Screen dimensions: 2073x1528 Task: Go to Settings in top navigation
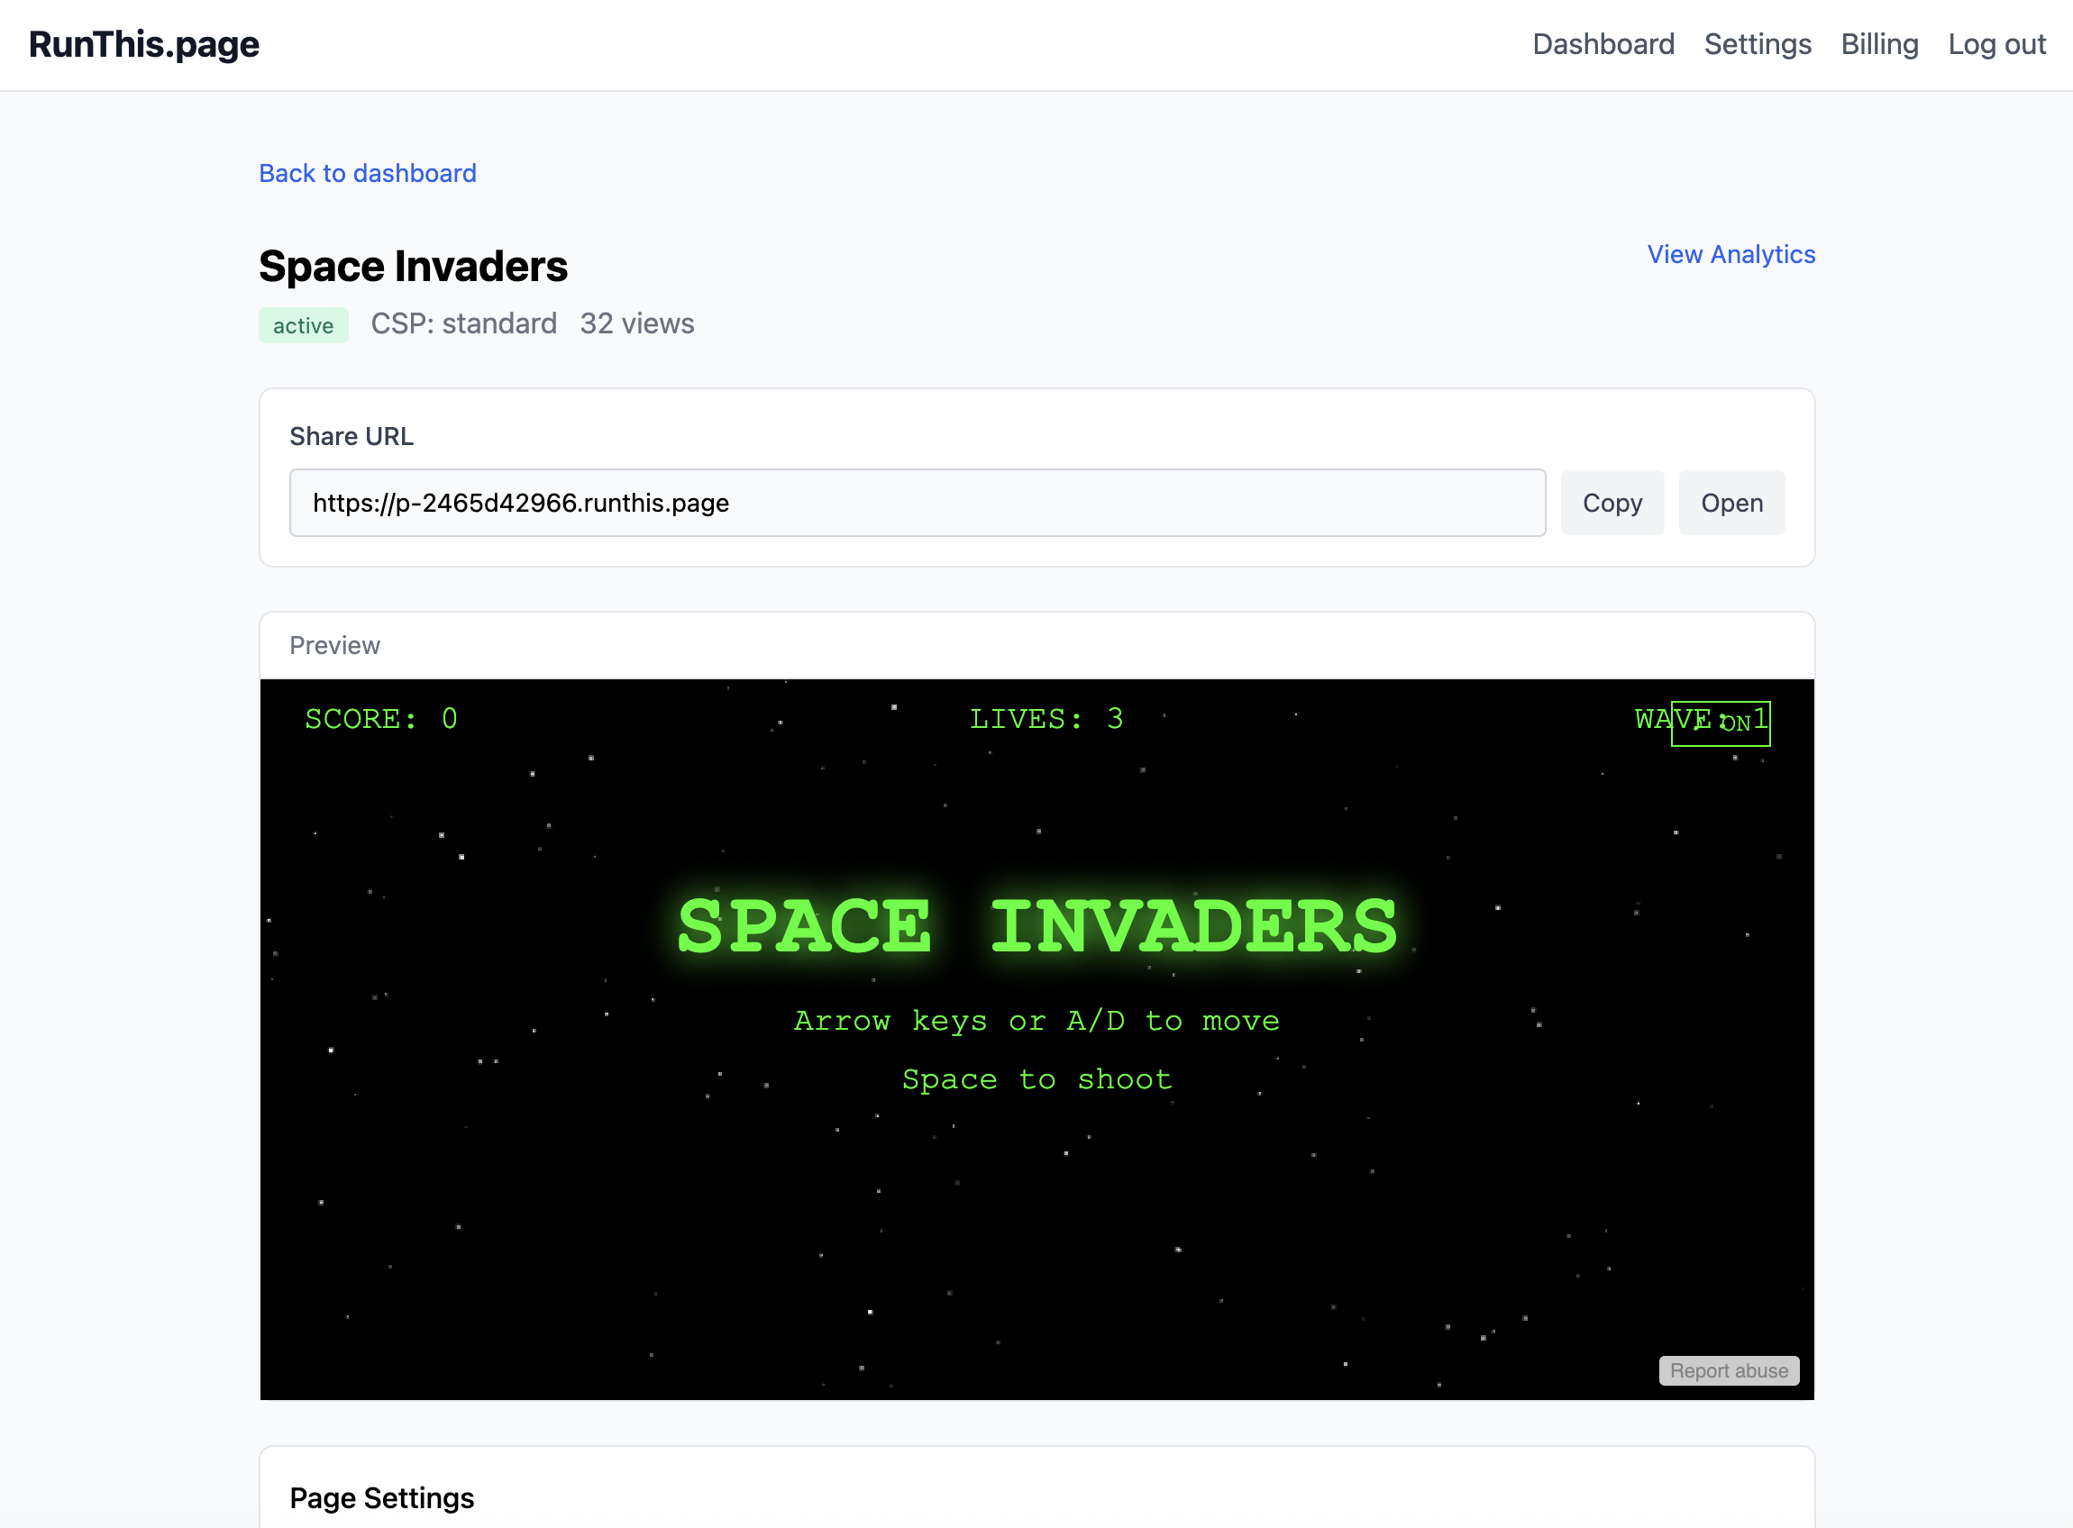coord(1757,44)
